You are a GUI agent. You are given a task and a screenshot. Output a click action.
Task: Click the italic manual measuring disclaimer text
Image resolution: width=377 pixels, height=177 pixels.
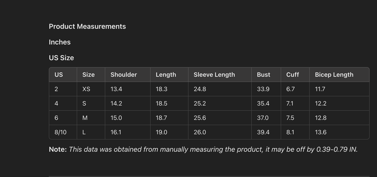pos(213,149)
